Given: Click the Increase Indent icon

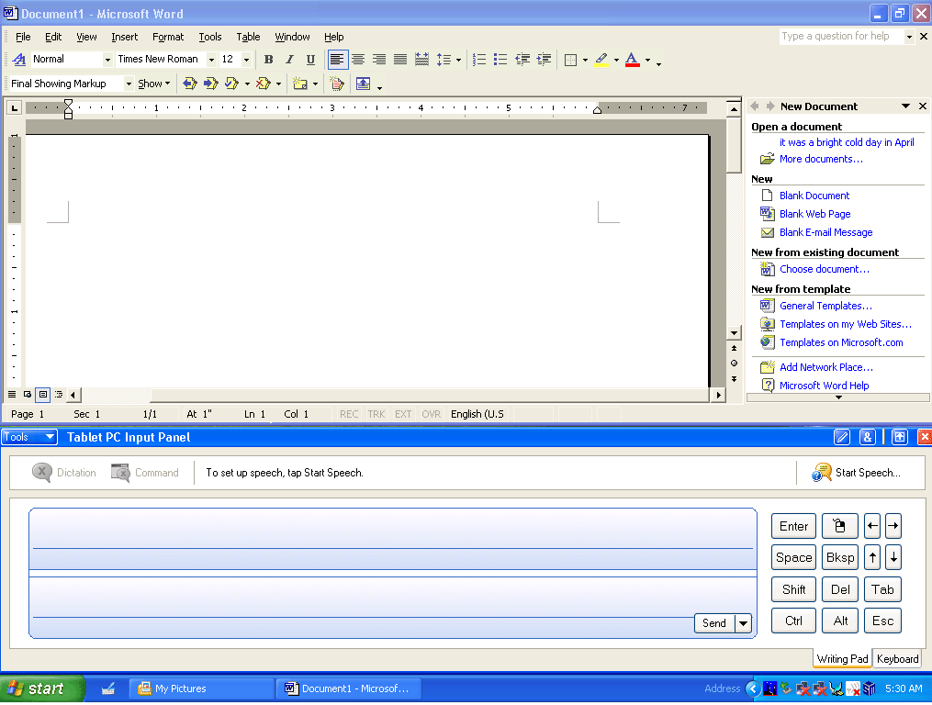Looking at the screenshot, I should point(544,60).
